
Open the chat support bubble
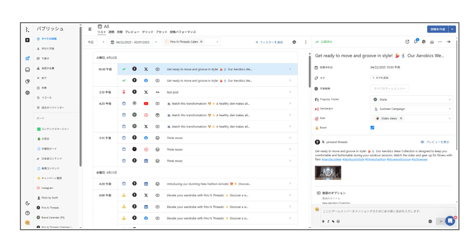(x=450, y=221)
